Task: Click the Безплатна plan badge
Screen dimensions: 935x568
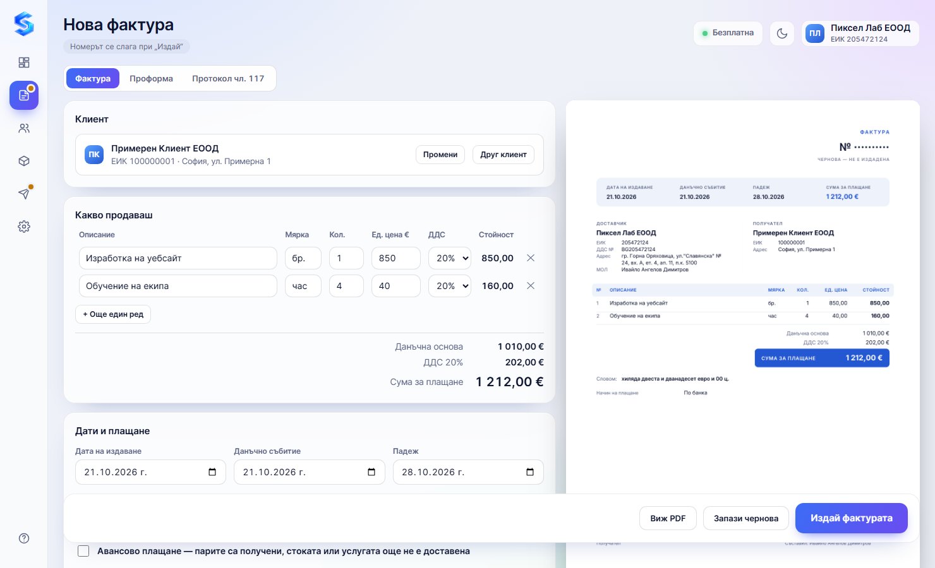Action: pyautogui.click(x=728, y=33)
